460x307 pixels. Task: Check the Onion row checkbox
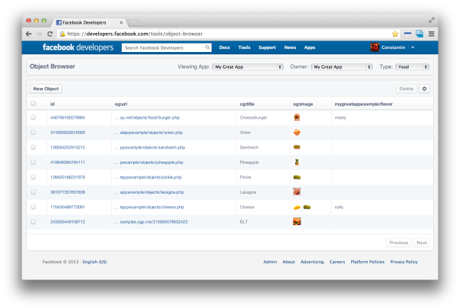click(34, 132)
